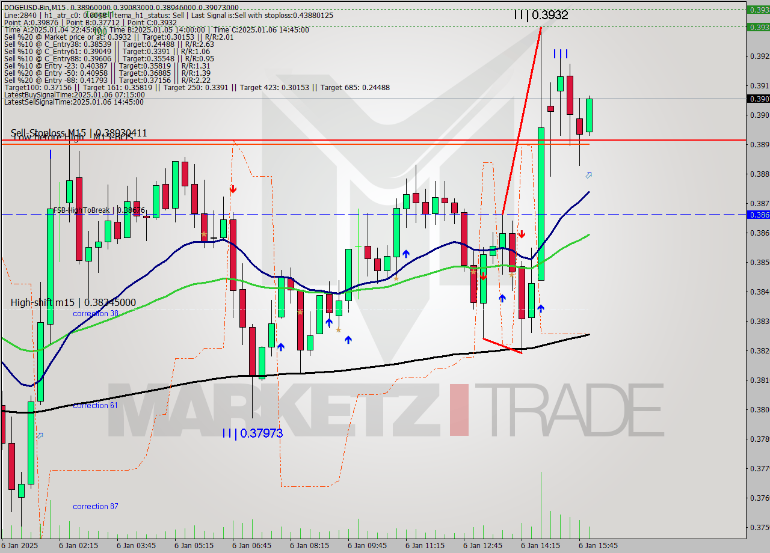
Task: Select the 'Target100: 0.37156' targets line
Action: (x=197, y=87)
